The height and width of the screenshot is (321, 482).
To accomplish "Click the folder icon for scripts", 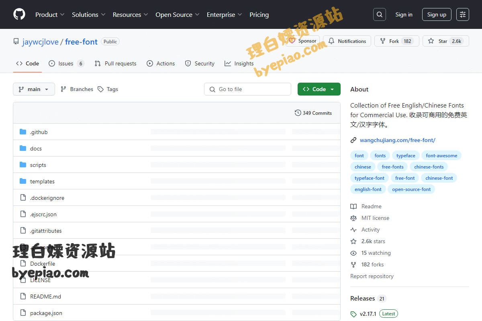I will point(23,165).
